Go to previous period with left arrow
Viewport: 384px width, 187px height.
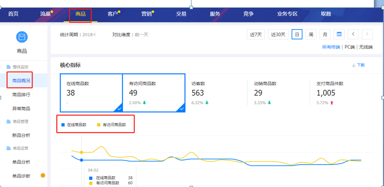[x=353, y=34]
